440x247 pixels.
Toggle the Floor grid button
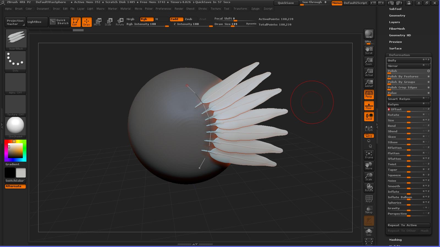(369, 105)
